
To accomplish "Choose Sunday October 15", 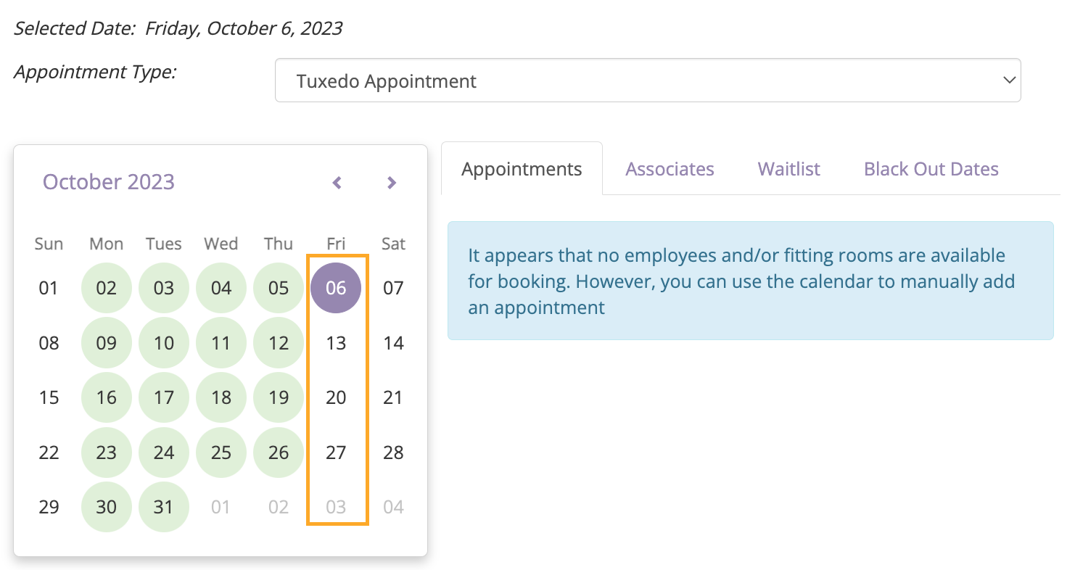I will click(49, 397).
